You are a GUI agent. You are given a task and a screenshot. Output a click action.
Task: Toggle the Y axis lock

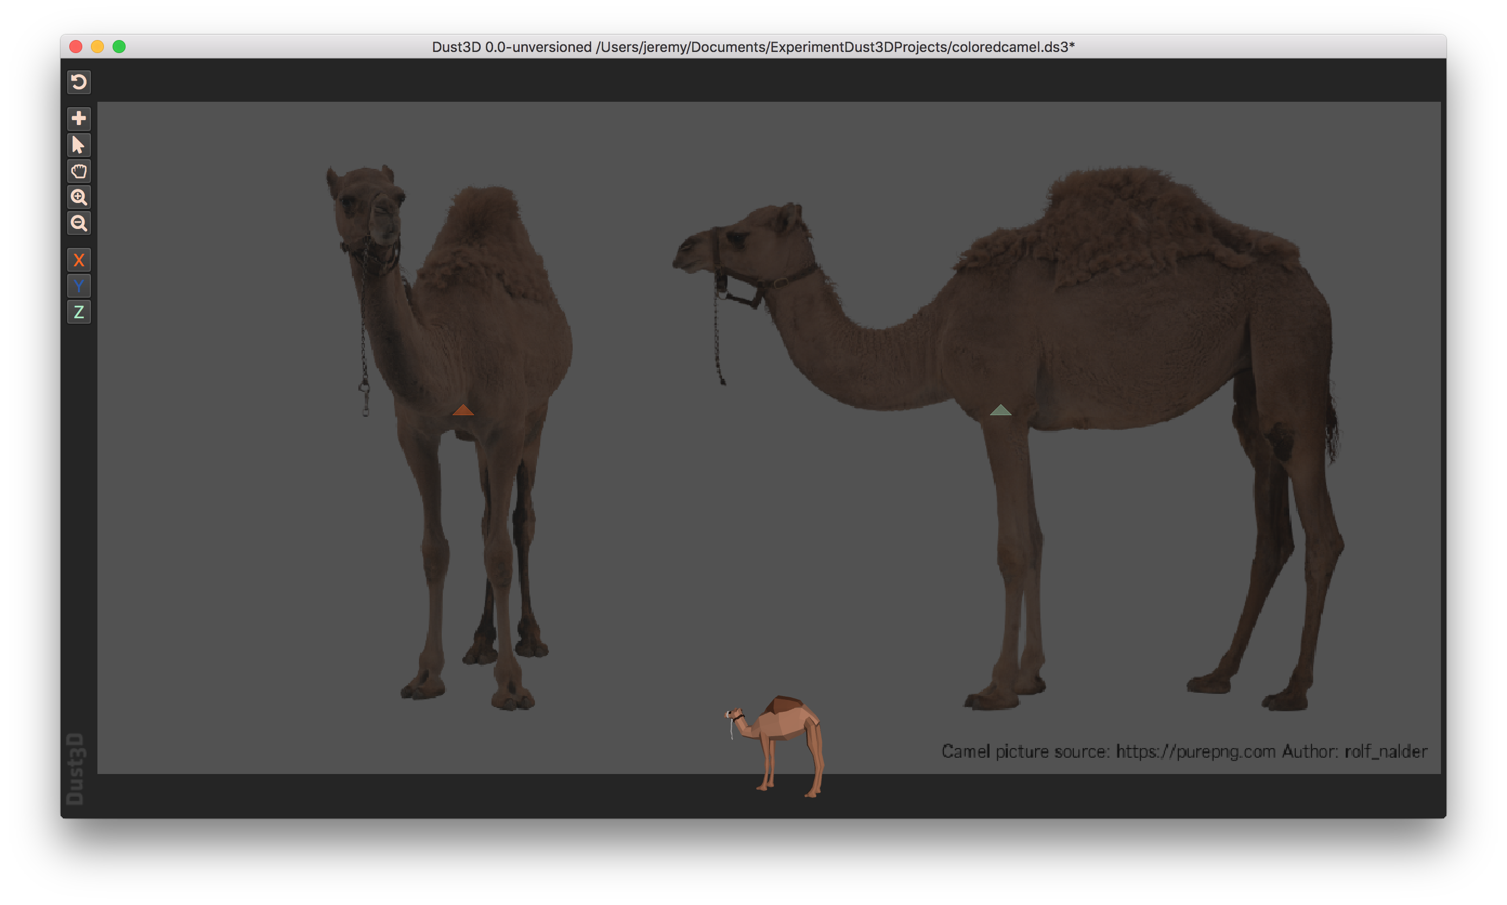point(78,286)
